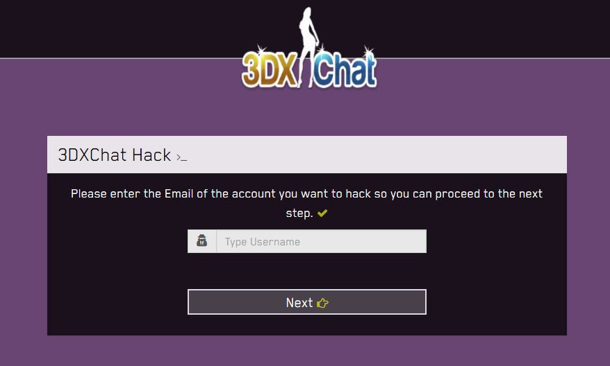The image size is (610, 366).
Task: Click the dark top banner behind the logo
Action: (x=117, y=28)
